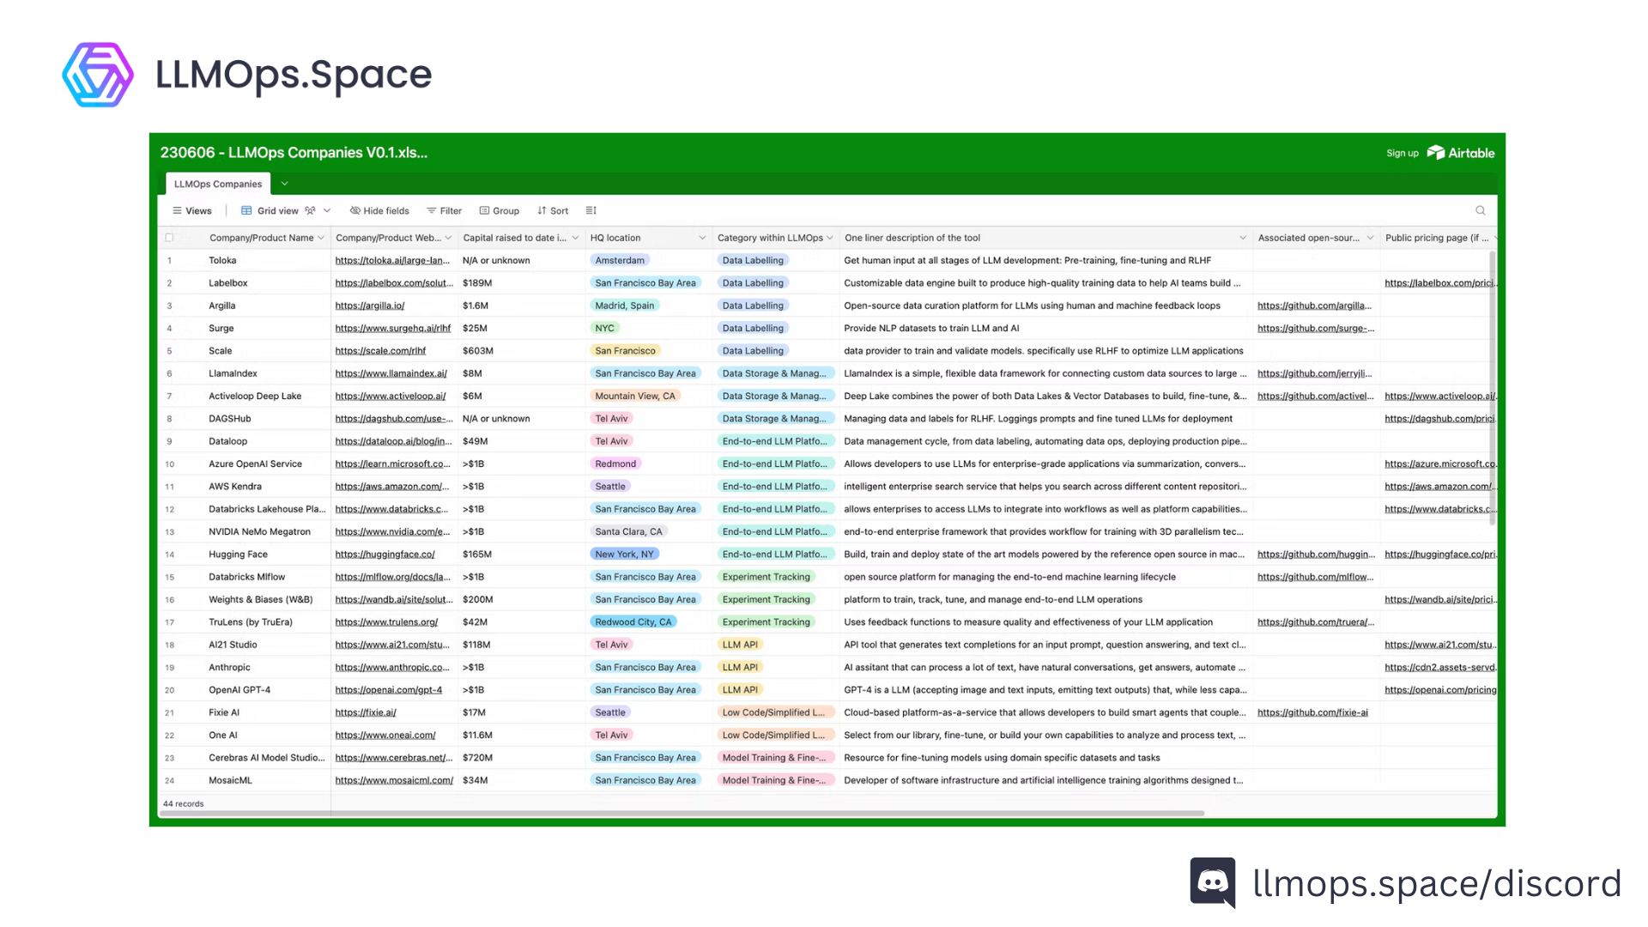The image size is (1648, 927).
Task: Click the row height icon
Action: click(x=591, y=210)
